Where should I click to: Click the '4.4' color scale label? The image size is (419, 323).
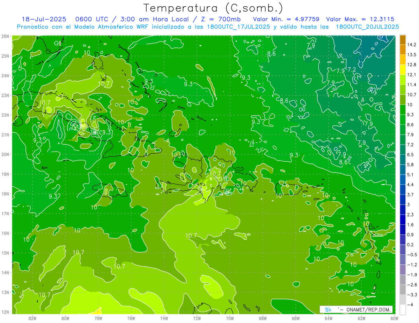411,185
